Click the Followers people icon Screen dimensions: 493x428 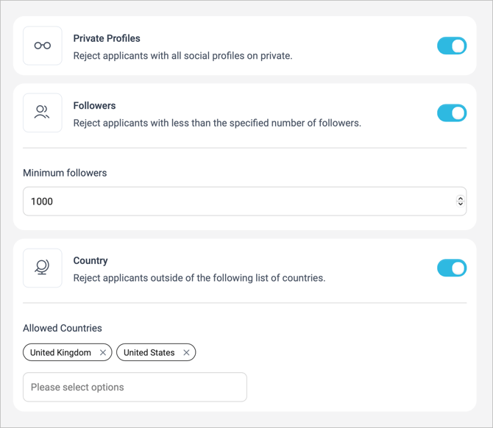pyautogui.click(x=43, y=113)
